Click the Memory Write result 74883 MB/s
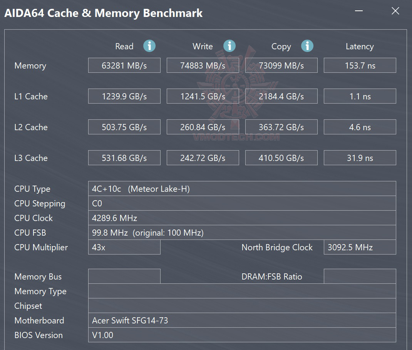The image size is (412, 350). (203, 65)
